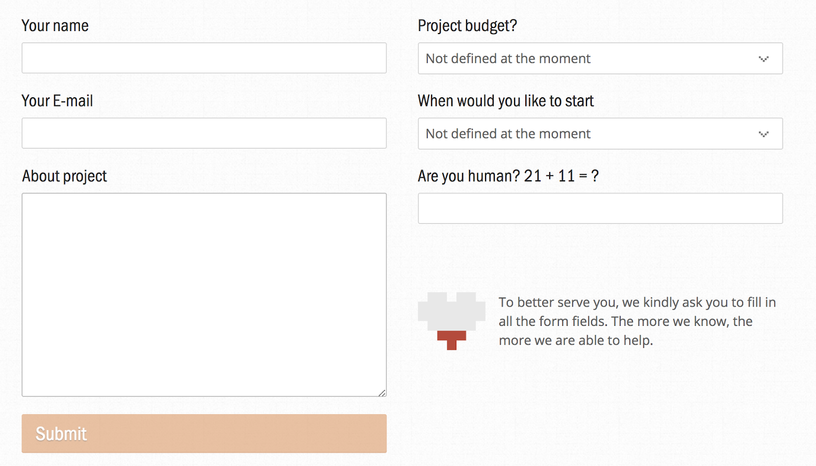This screenshot has height=466, width=816.
Task: Click the 'Are you human' answer field
Action: point(600,208)
